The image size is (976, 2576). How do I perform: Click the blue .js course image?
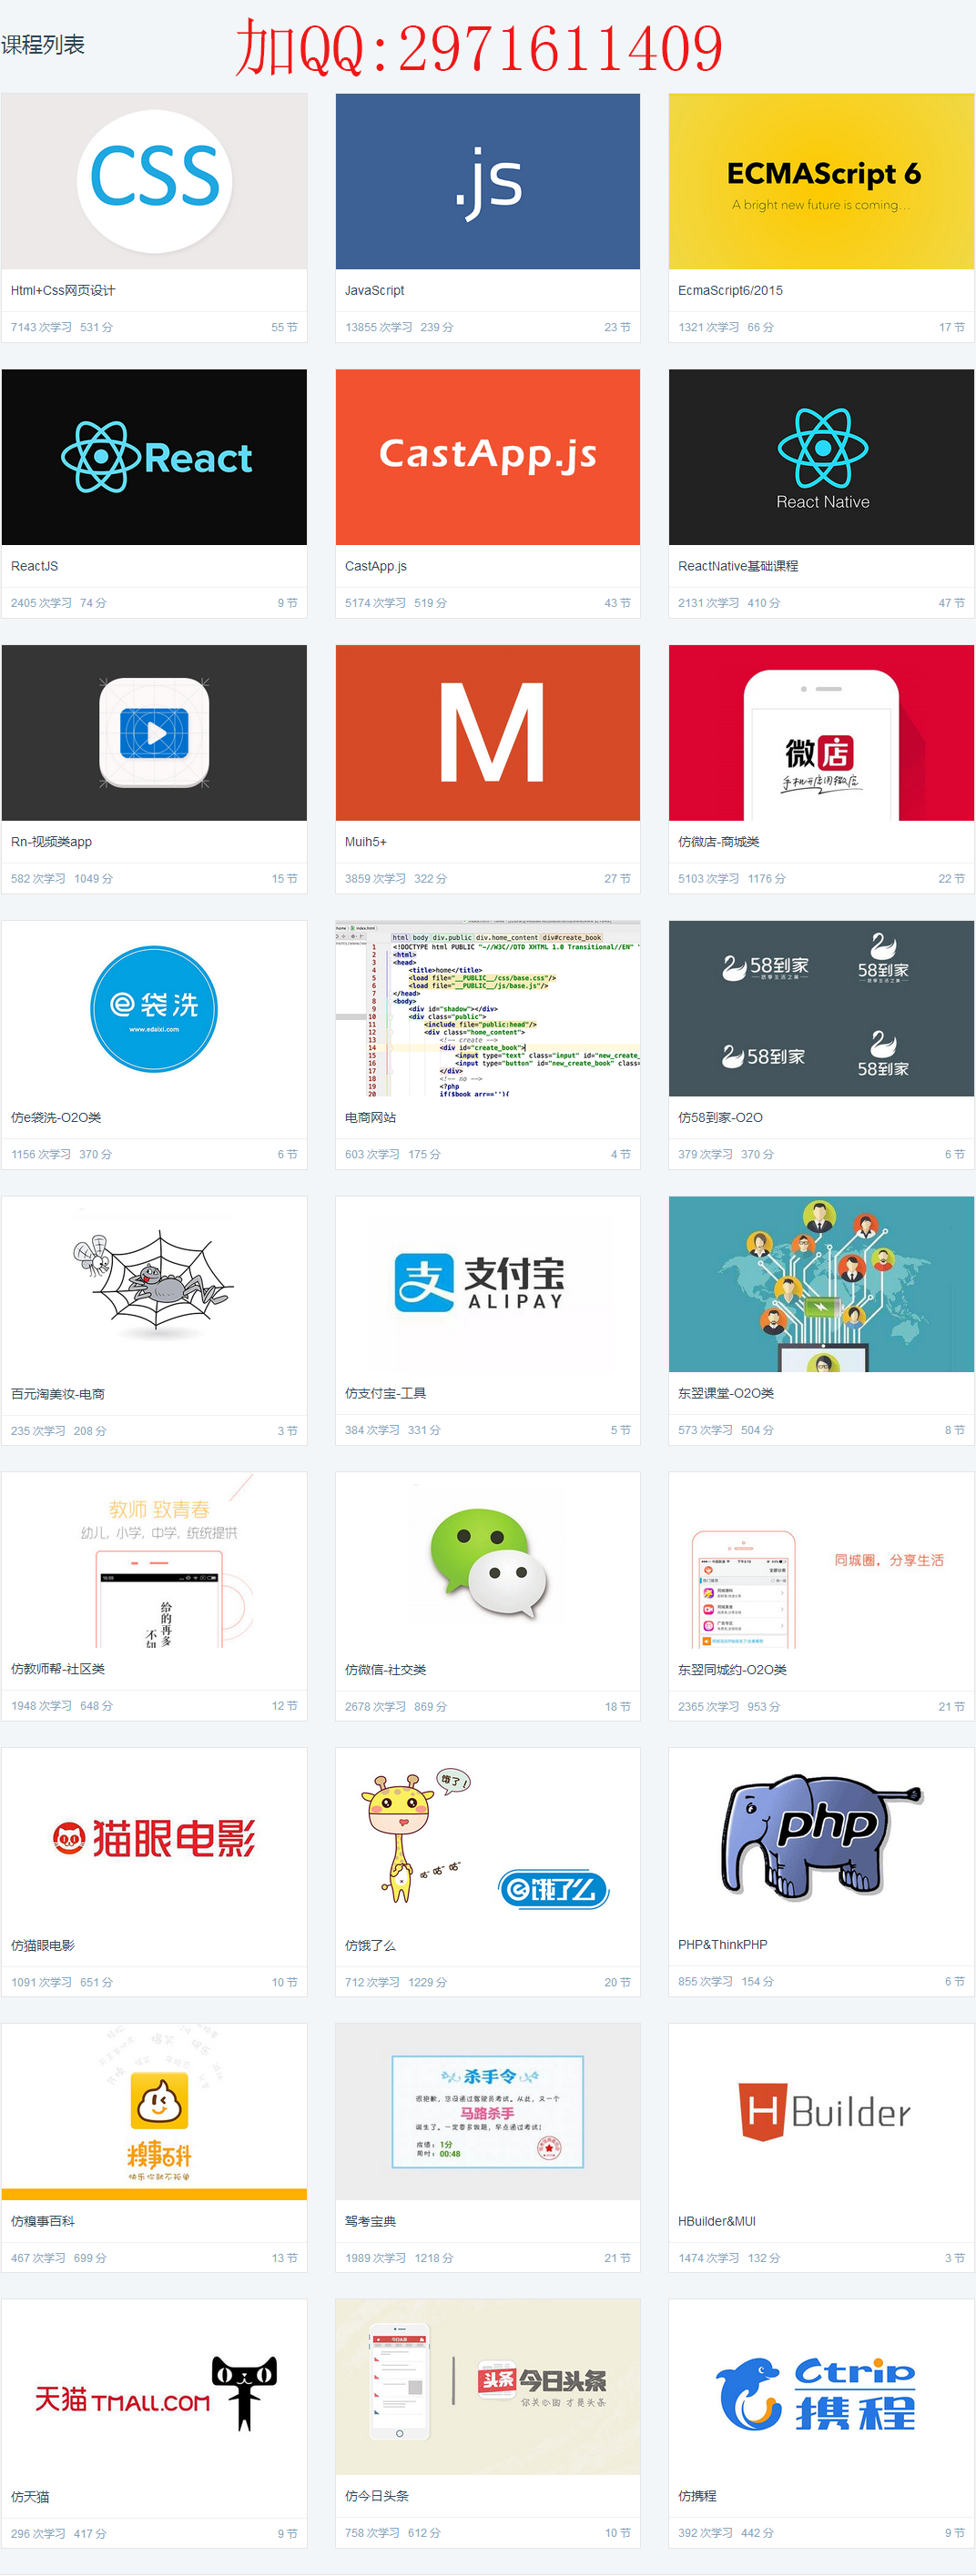pyautogui.click(x=487, y=181)
